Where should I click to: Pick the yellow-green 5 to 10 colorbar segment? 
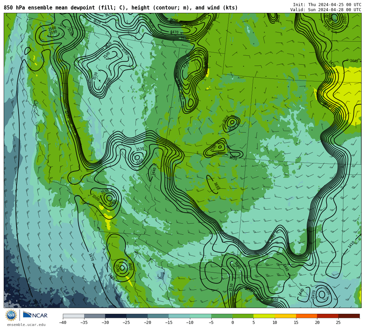pyautogui.click(x=264, y=316)
